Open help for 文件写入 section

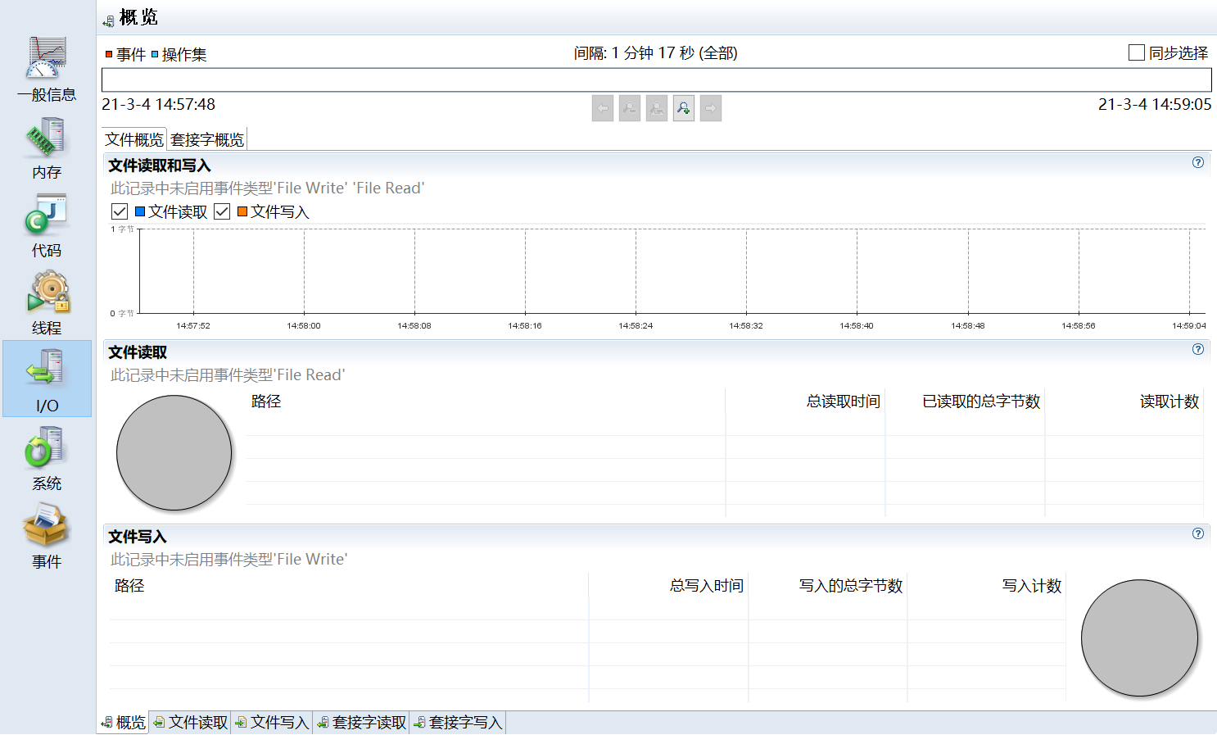click(1198, 533)
